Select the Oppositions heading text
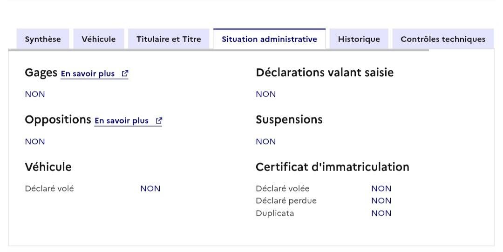503x252 pixels. click(x=58, y=120)
